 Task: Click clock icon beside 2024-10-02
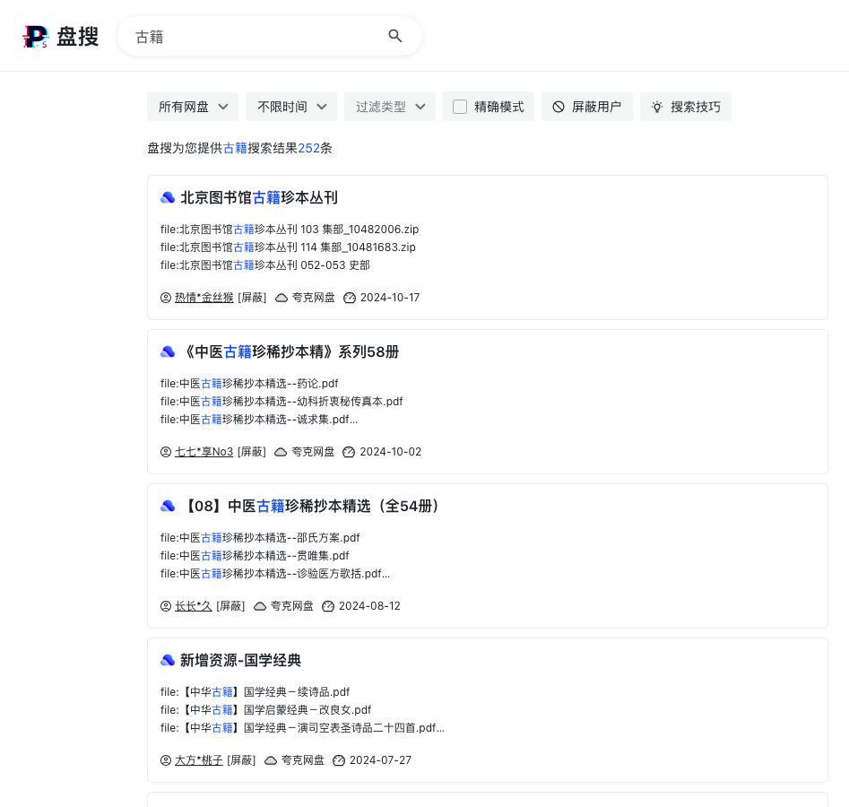[x=349, y=452]
